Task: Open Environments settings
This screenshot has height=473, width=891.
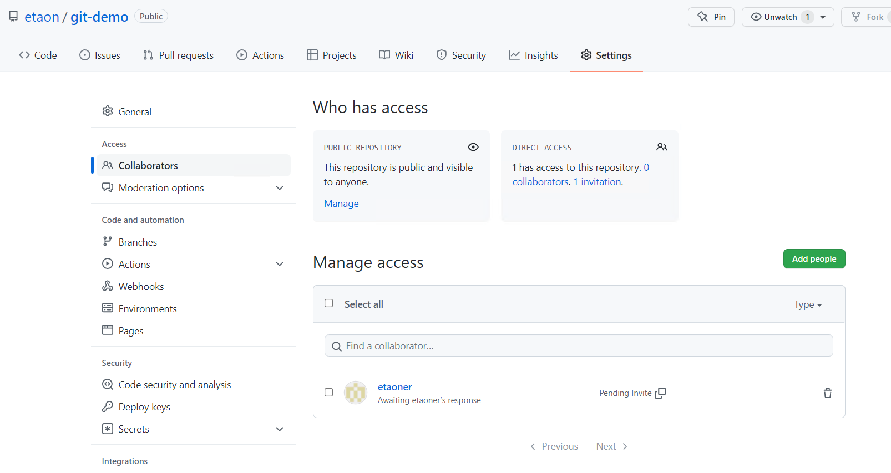Action: [x=194, y=309]
